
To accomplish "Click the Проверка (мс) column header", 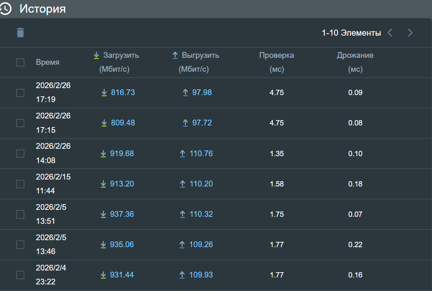I will tap(277, 62).
